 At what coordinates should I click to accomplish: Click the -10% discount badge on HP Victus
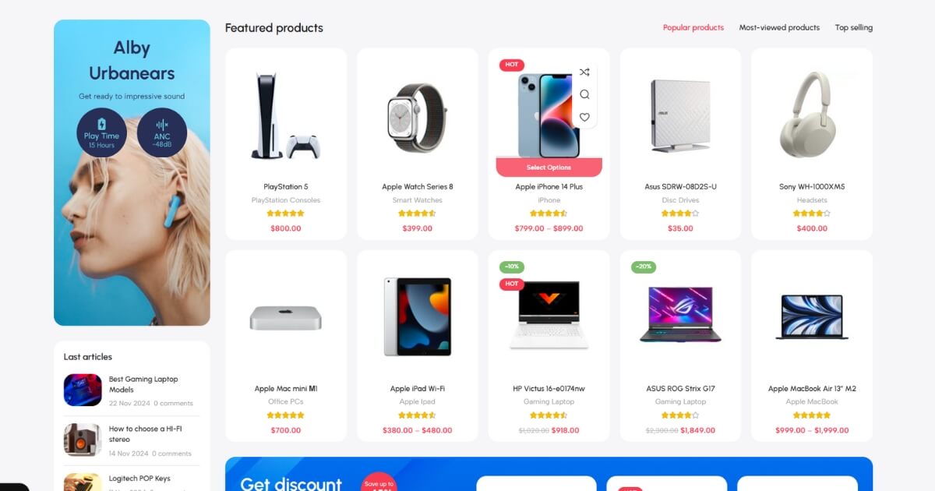pyautogui.click(x=512, y=267)
